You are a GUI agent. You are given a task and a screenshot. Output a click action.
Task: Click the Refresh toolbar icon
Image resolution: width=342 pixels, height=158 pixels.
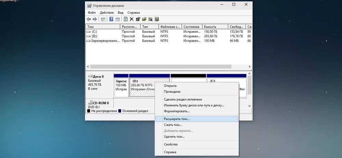click(x=126, y=19)
